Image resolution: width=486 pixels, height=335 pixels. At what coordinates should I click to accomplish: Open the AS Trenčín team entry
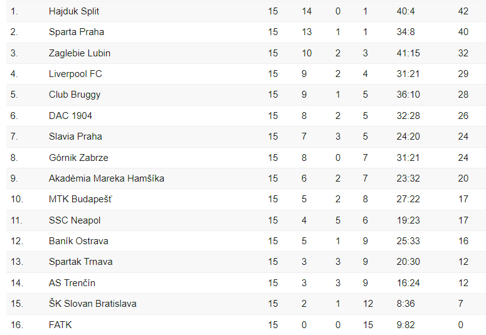pos(72,283)
